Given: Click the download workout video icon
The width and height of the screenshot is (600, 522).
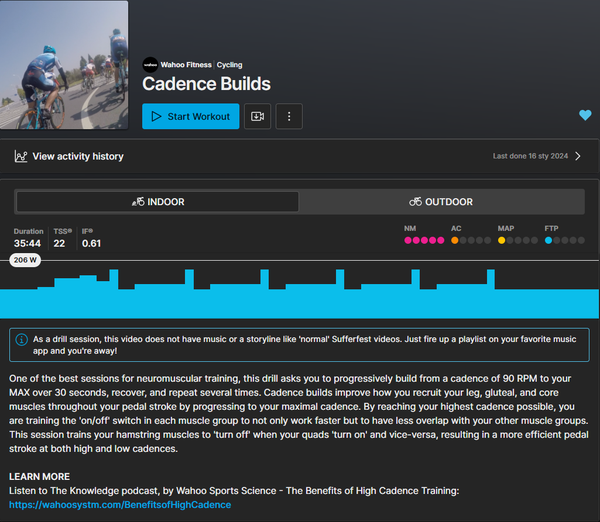Looking at the screenshot, I should [x=258, y=116].
